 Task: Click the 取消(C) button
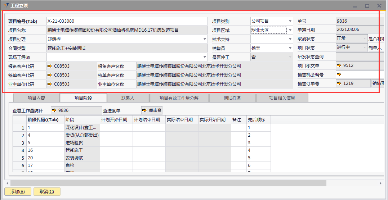pyautogui.click(x=47, y=192)
